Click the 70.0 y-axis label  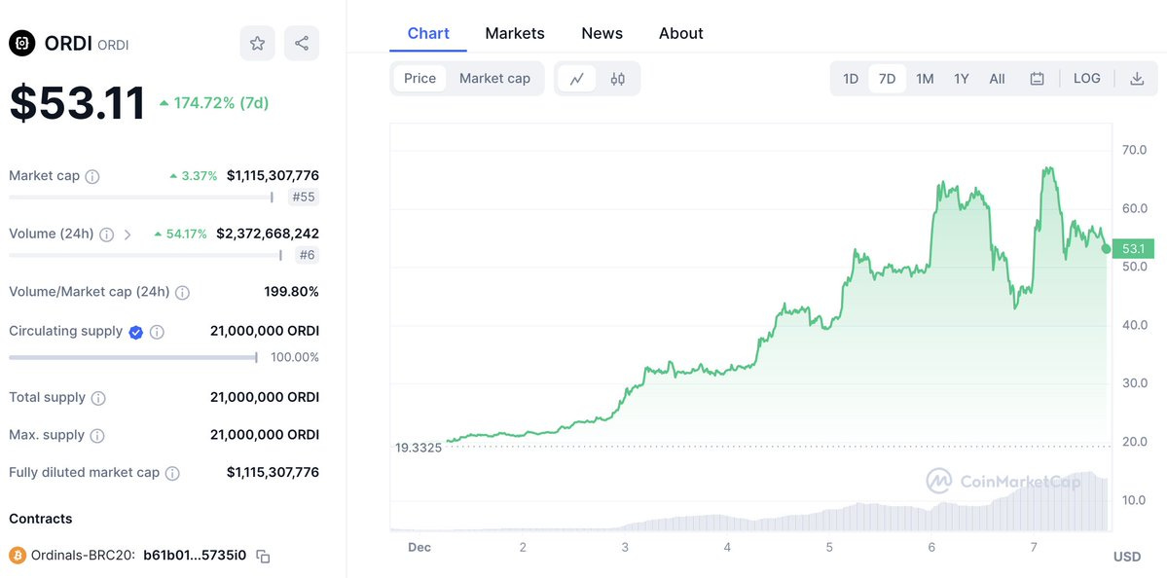coord(1134,150)
